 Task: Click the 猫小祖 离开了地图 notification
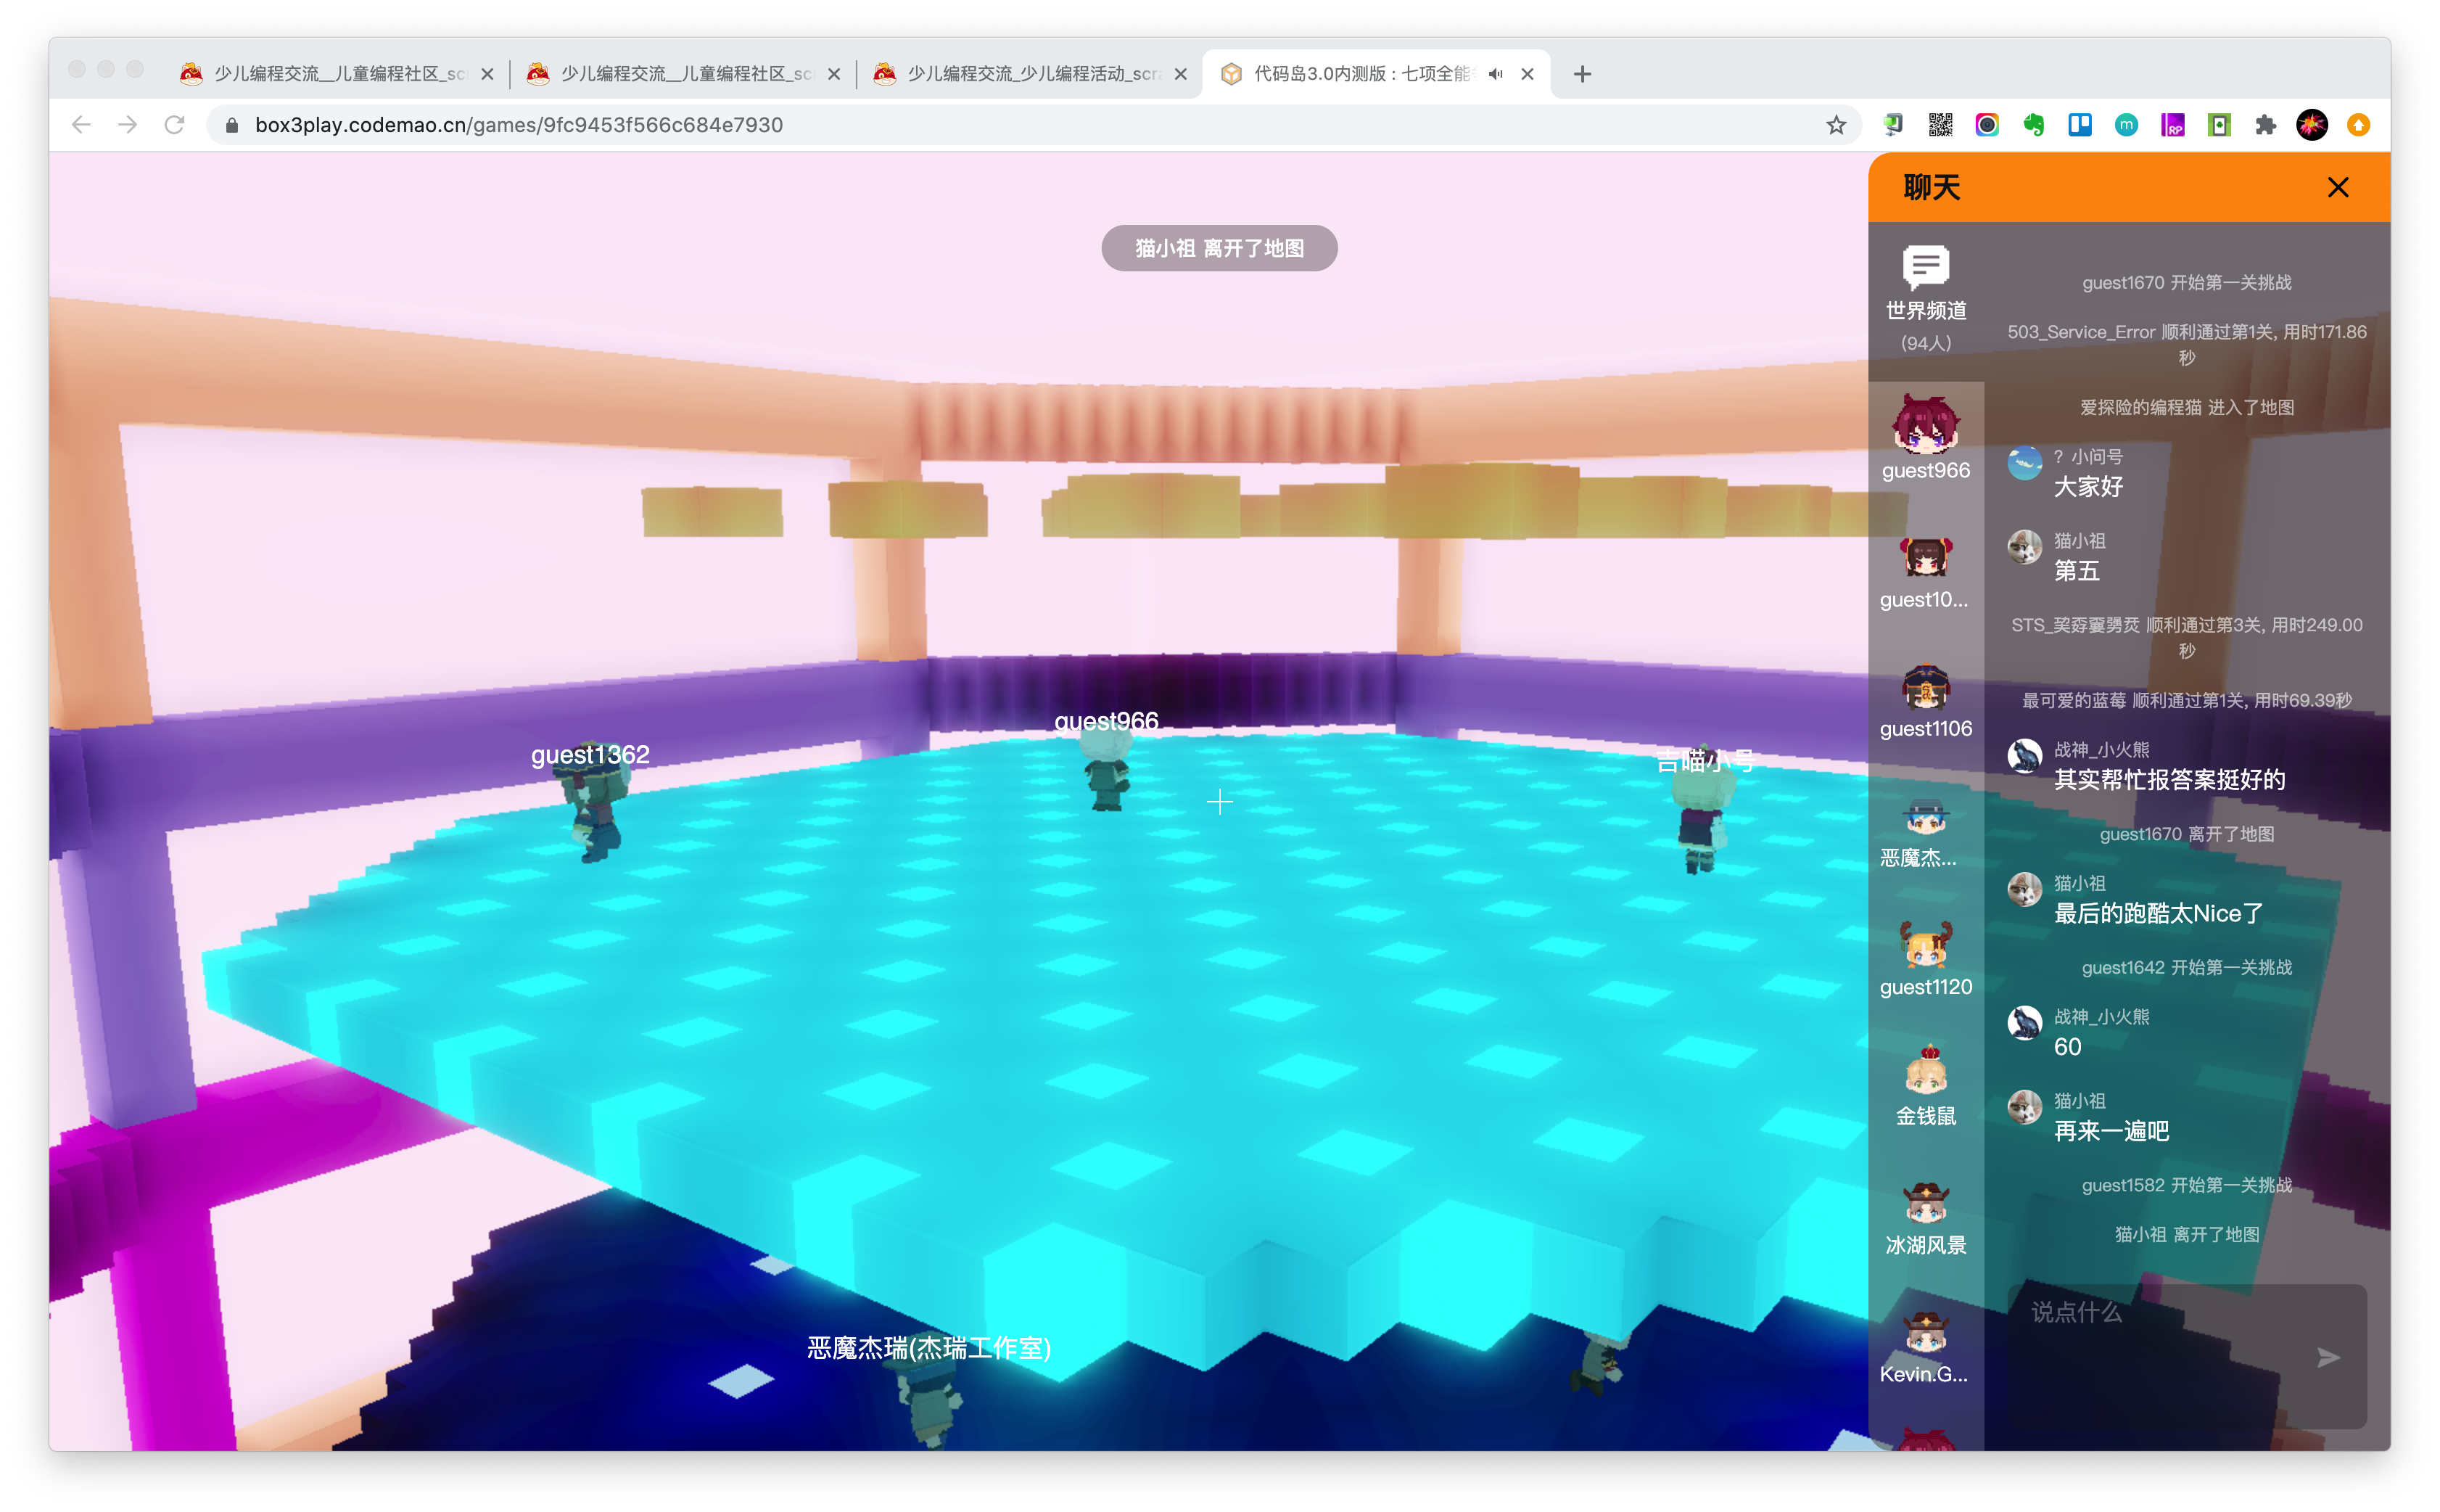[x=1219, y=248]
